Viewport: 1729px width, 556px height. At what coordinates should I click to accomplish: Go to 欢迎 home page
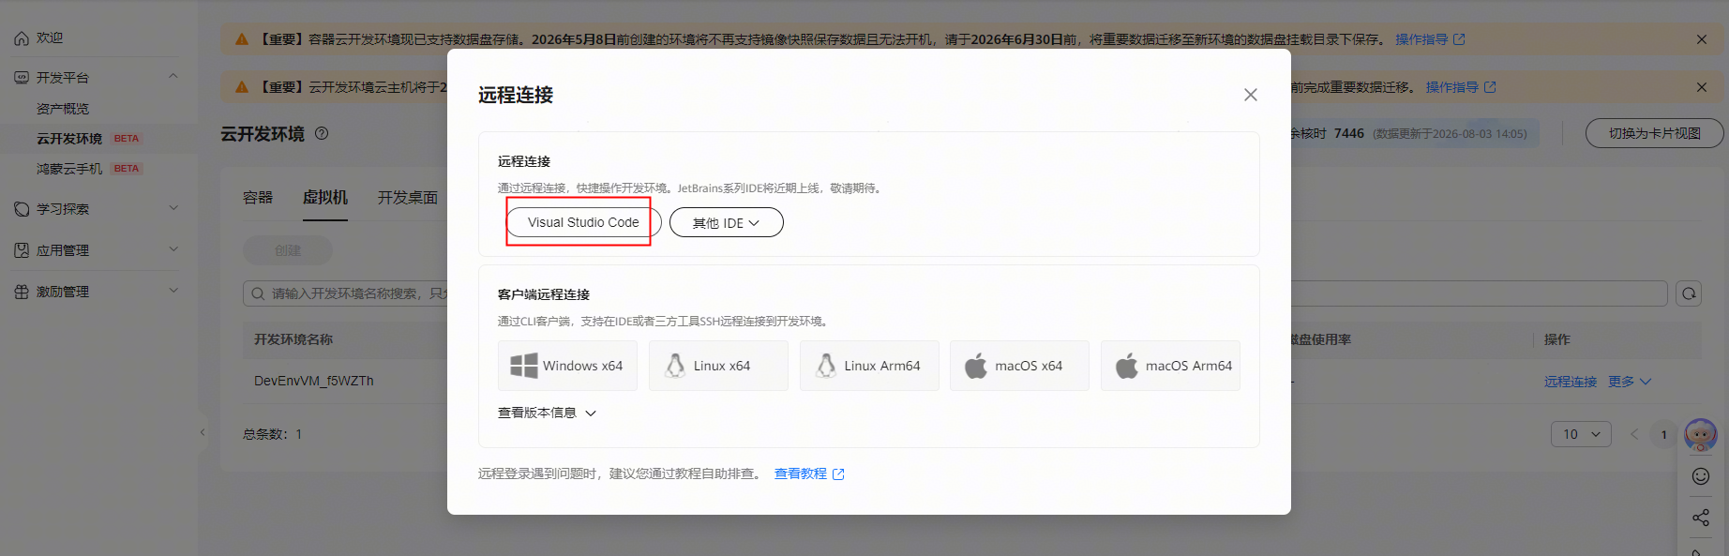50,38
